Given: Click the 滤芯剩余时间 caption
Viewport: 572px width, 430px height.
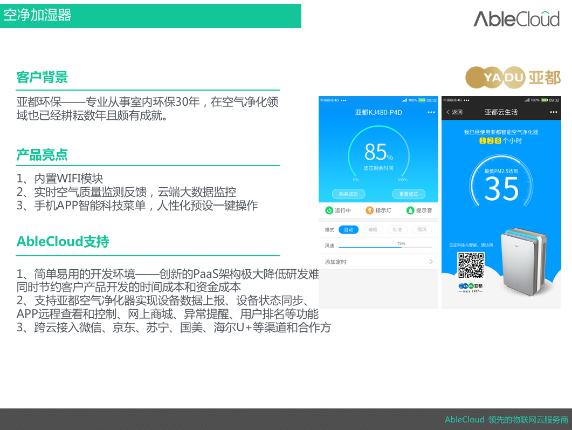Looking at the screenshot, I should click(x=378, y=168).
